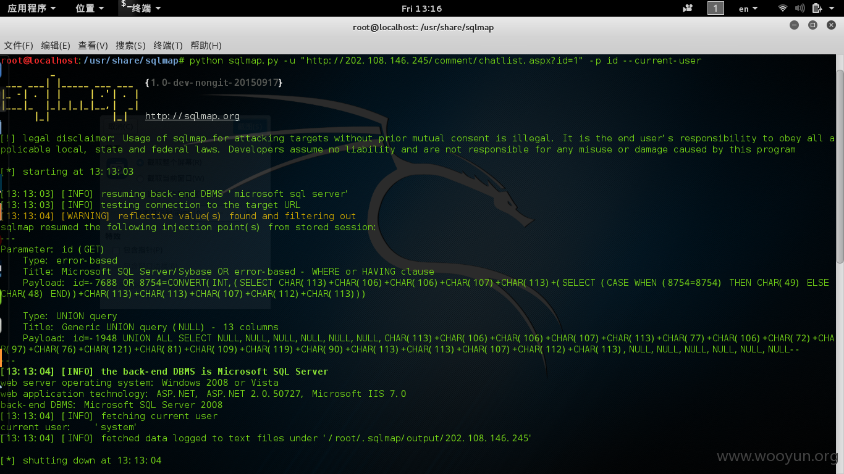Click the volume speaker icon
Image resolution: width=844 pixels, height=474 pixels.
click(800, 8)
